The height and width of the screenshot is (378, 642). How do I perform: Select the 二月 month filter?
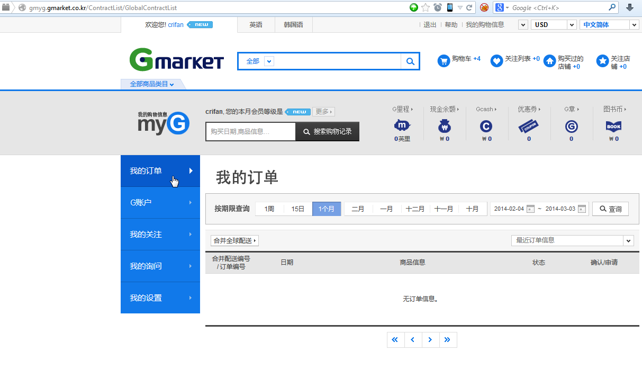358,209
